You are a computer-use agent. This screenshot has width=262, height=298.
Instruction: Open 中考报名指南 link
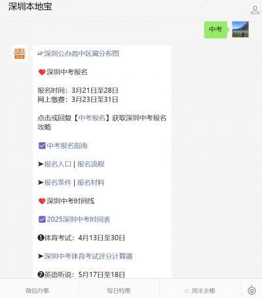point(67,145)
